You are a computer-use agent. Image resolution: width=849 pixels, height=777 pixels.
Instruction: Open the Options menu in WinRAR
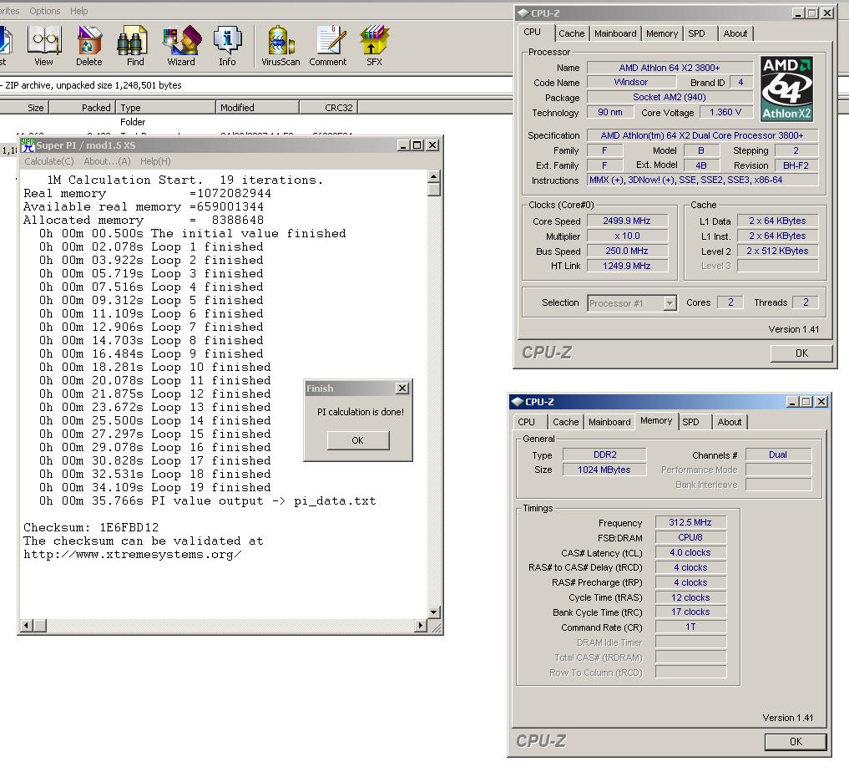45,11
